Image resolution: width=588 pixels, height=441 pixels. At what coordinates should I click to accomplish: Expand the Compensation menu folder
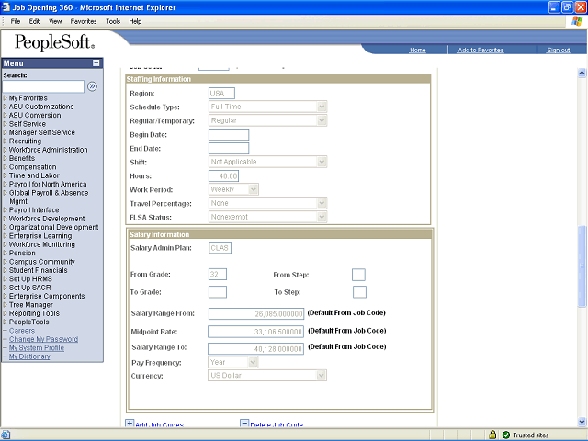tap(33, 167)
